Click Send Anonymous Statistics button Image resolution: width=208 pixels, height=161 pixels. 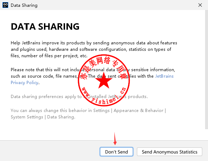[x=169, y=152]
